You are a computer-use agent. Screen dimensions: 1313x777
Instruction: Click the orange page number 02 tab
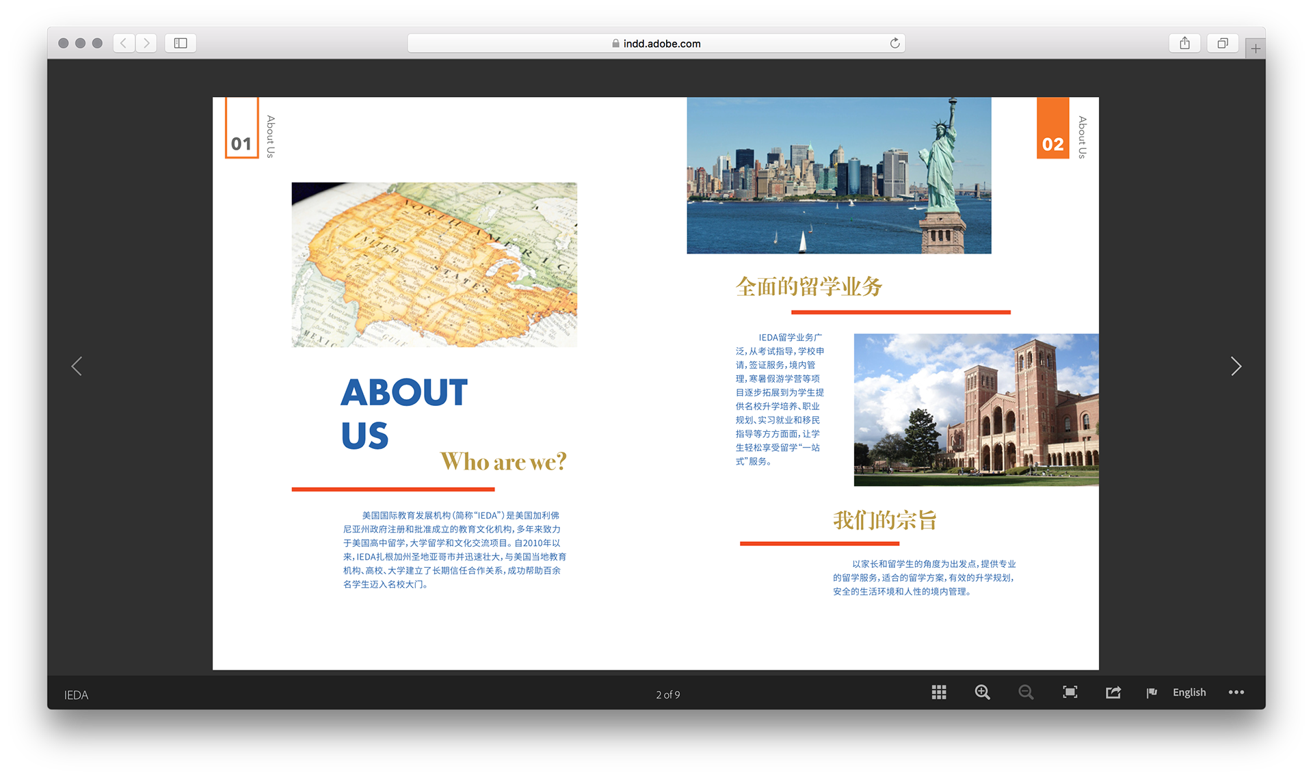(x=1053, y=128)
